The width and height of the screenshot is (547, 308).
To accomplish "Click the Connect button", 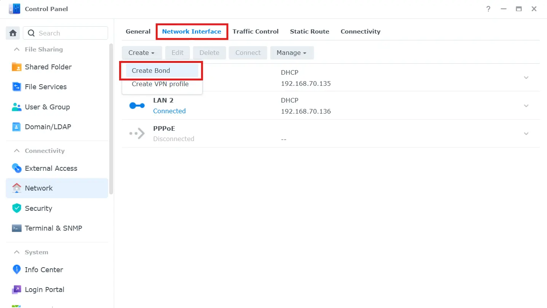I will click(x=248, y=53).
